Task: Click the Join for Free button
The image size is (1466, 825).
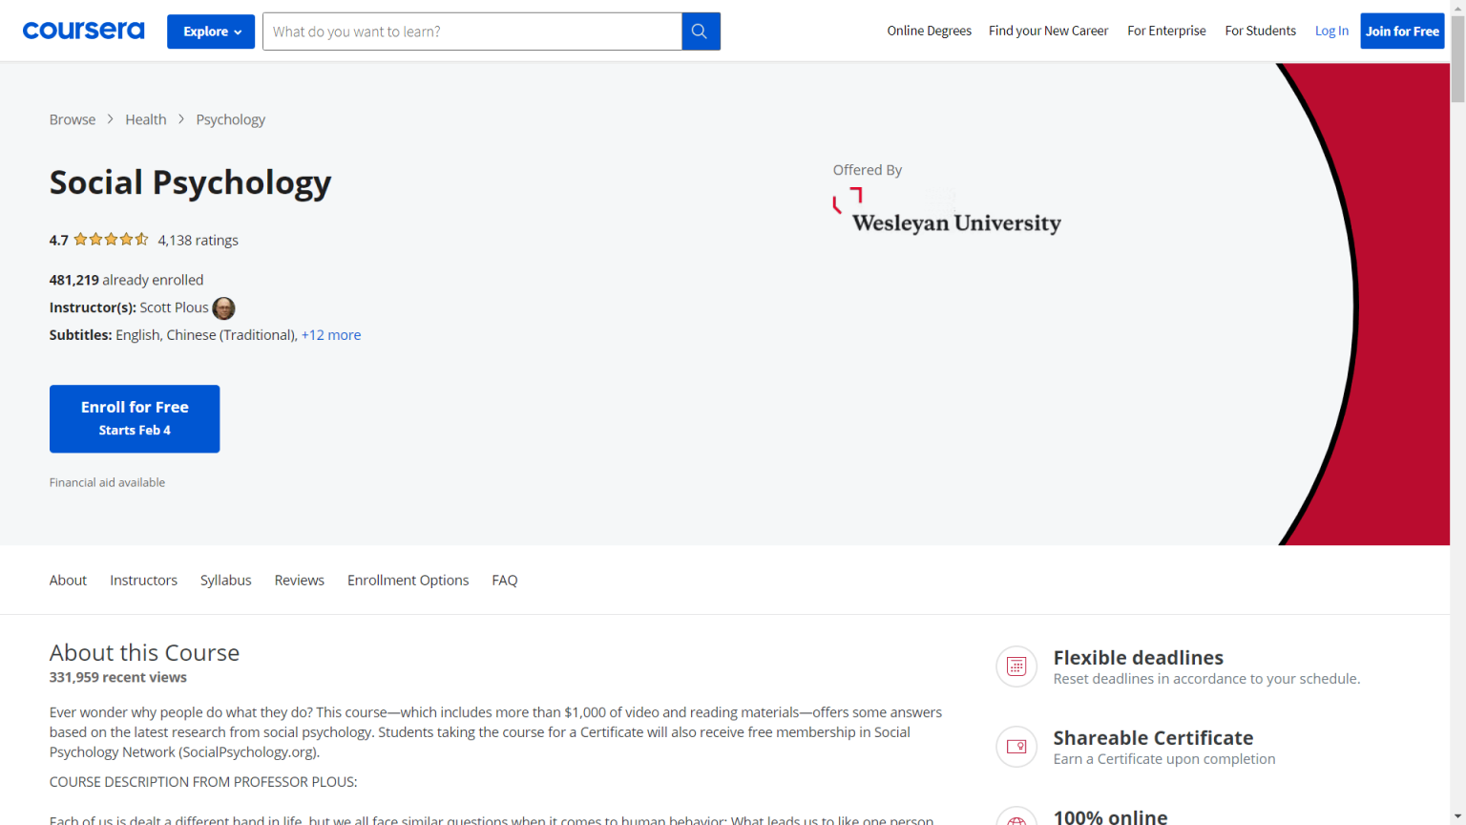Action: pyautogui.click(x=1402, y=32)
